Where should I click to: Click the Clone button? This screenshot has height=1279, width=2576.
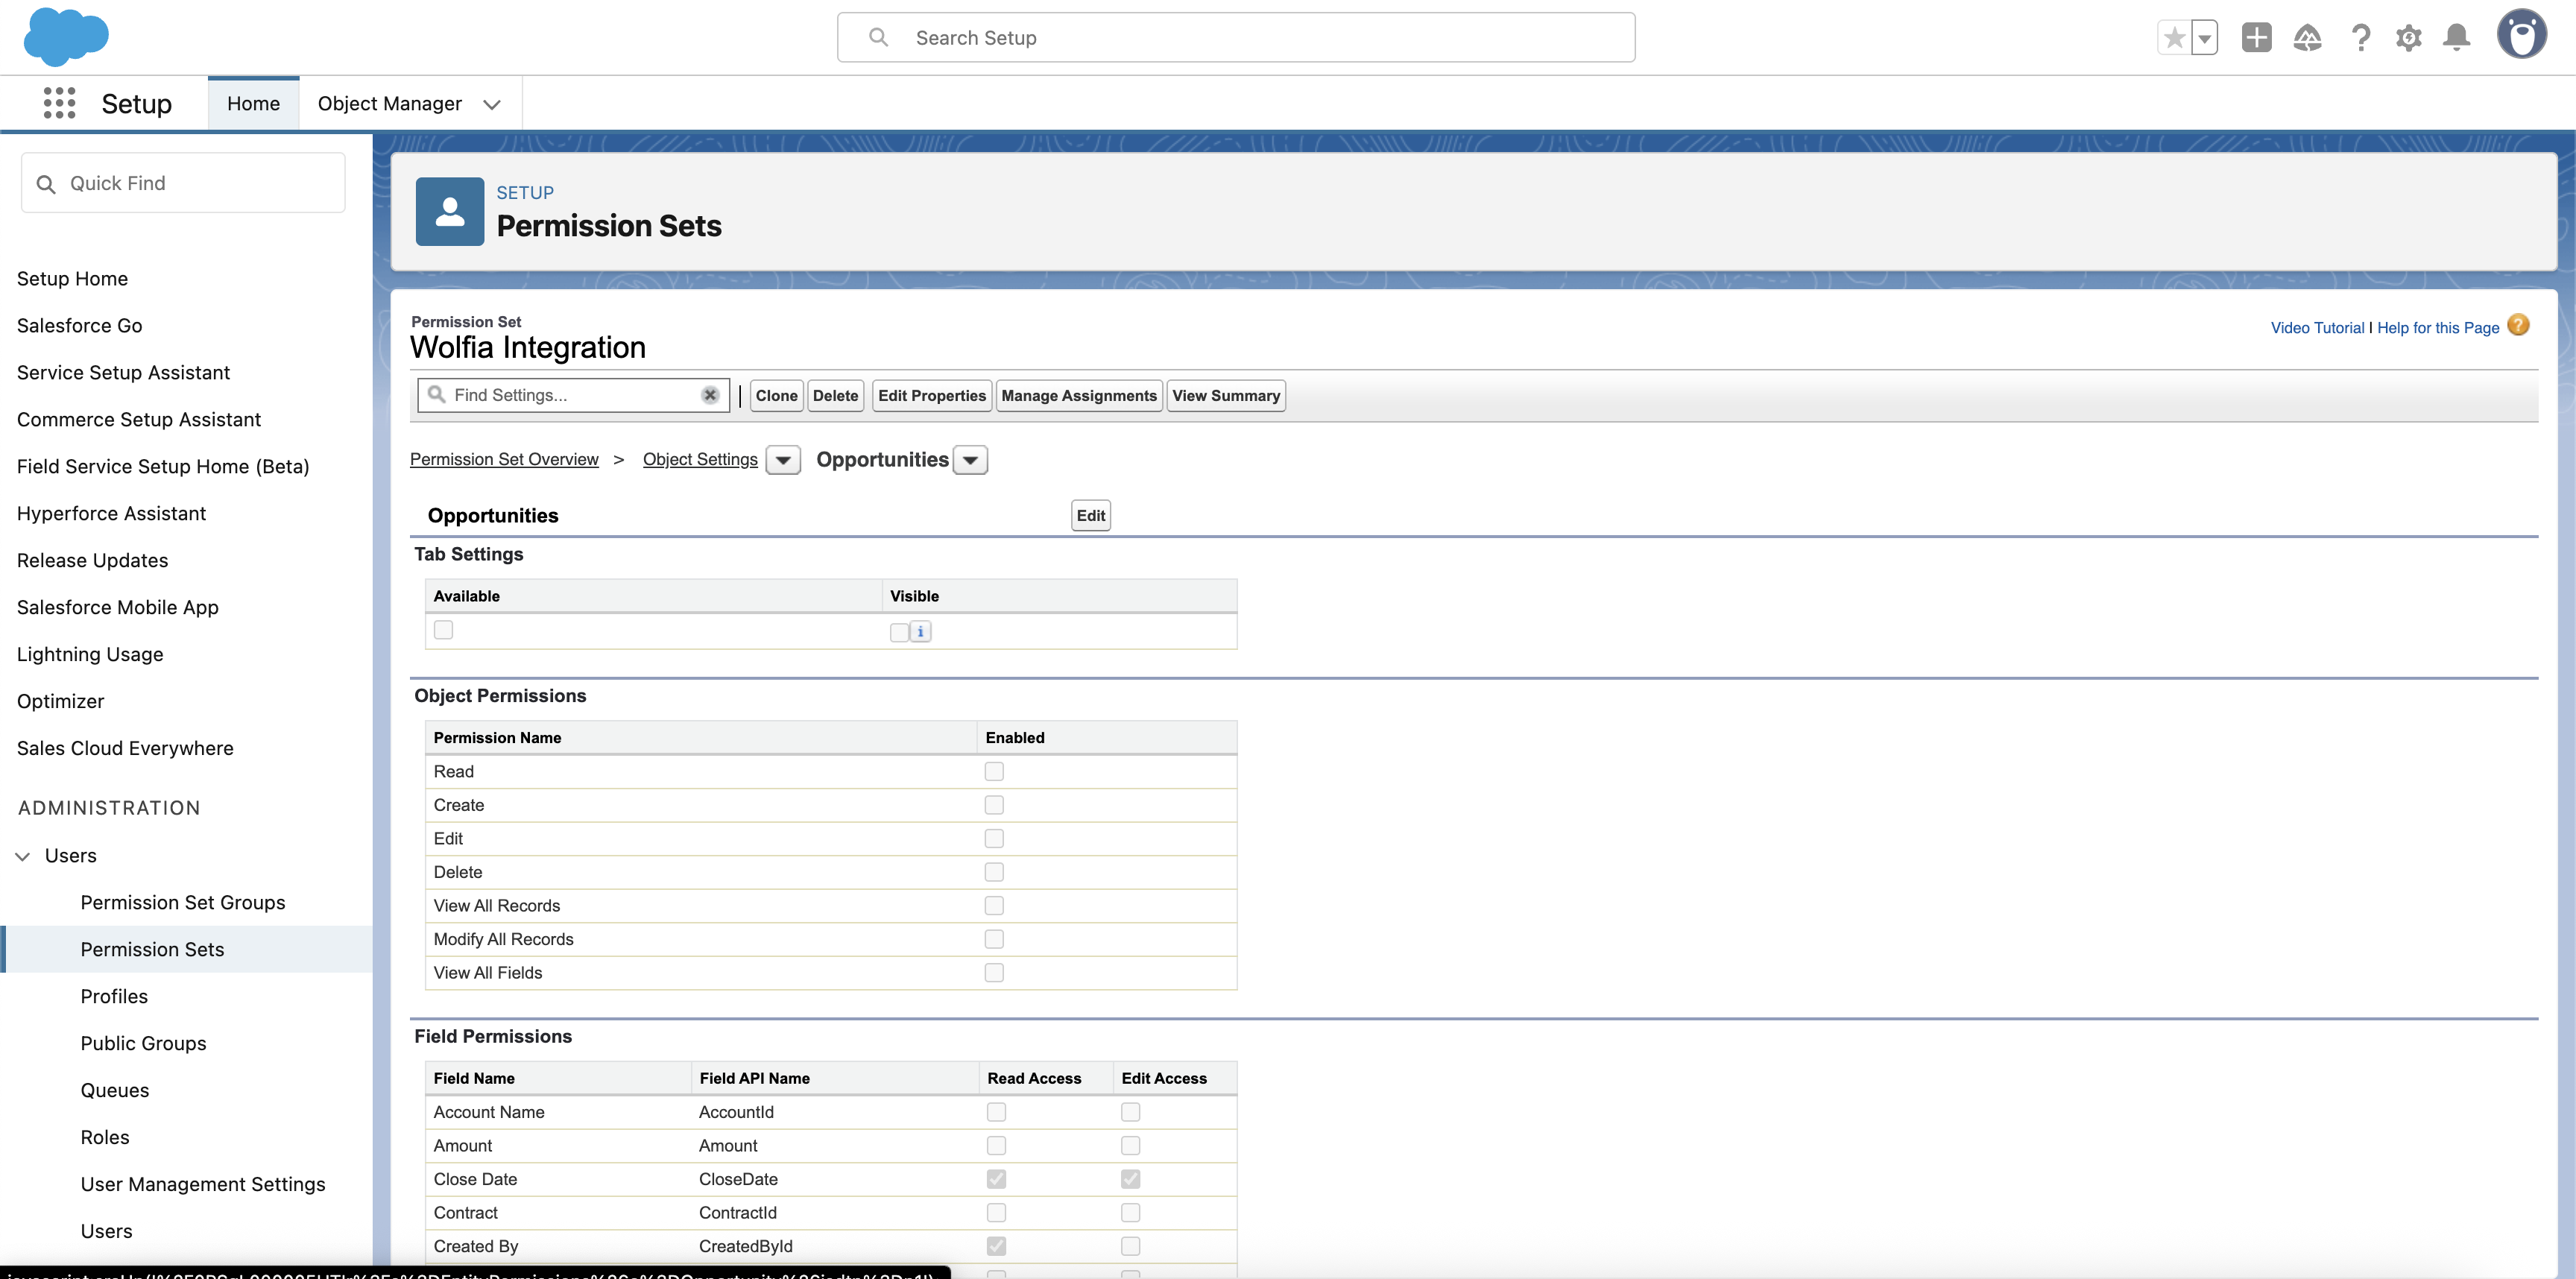tap(776, 395)
